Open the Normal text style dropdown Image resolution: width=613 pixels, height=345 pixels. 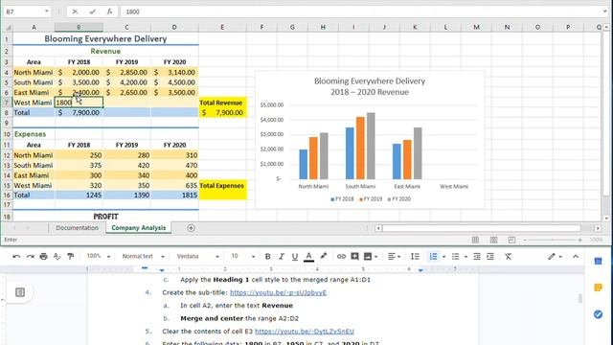coord(143,257)
